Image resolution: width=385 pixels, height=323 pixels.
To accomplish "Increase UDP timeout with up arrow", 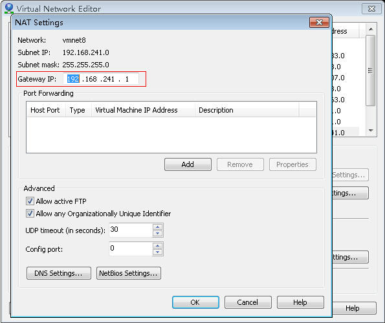I will pos(158,227).
